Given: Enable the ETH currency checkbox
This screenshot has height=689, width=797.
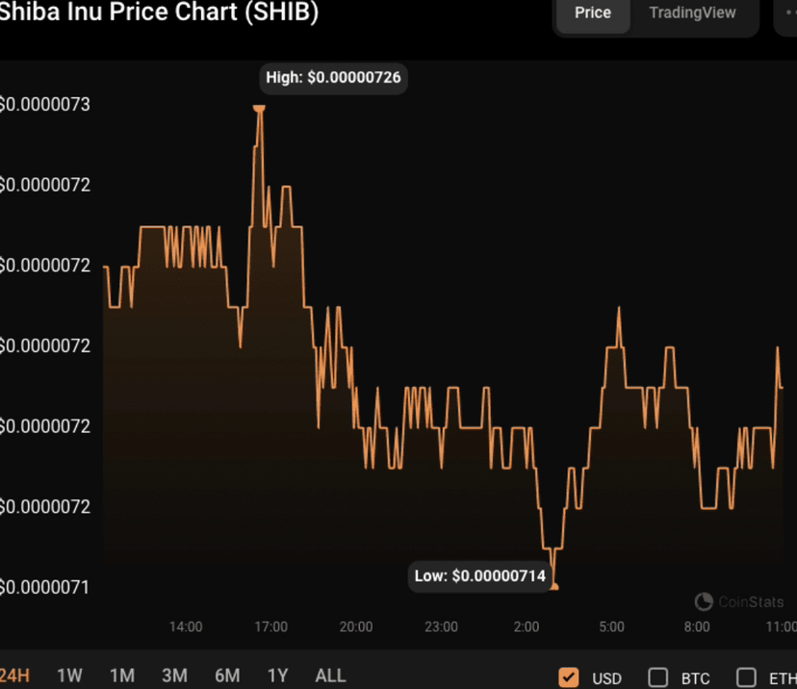Looking at the screenshot, I should coord(746,676).
